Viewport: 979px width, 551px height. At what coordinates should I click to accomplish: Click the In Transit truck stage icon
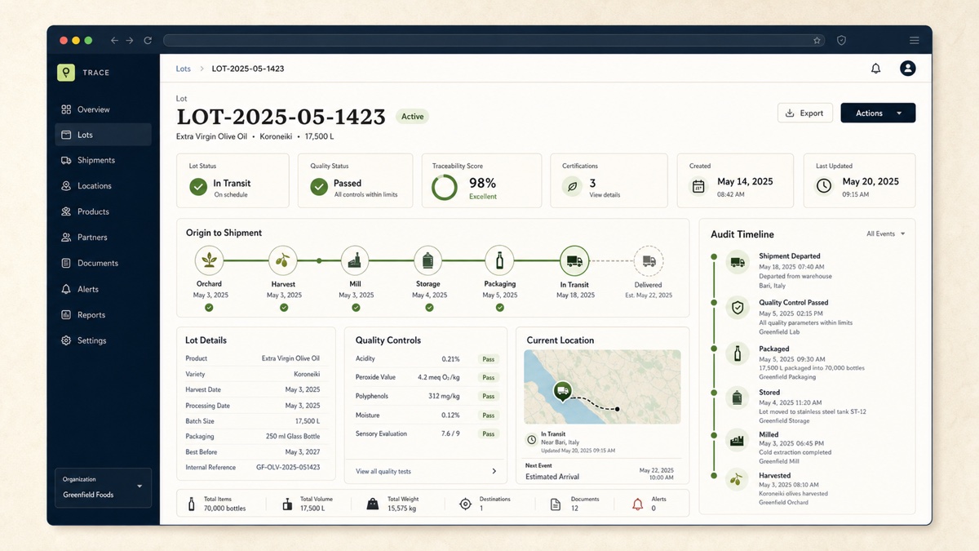coord(574,261)
